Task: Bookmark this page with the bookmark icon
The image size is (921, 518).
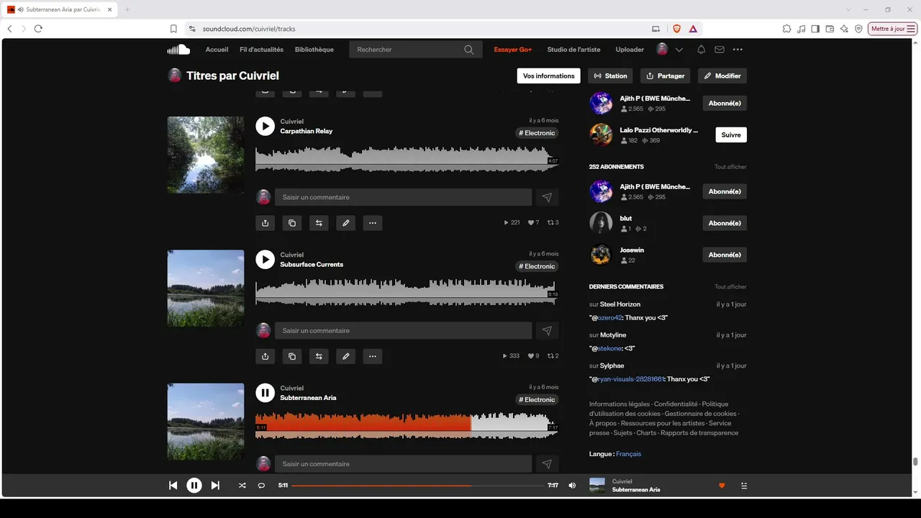Action: (x=173, y=29)
